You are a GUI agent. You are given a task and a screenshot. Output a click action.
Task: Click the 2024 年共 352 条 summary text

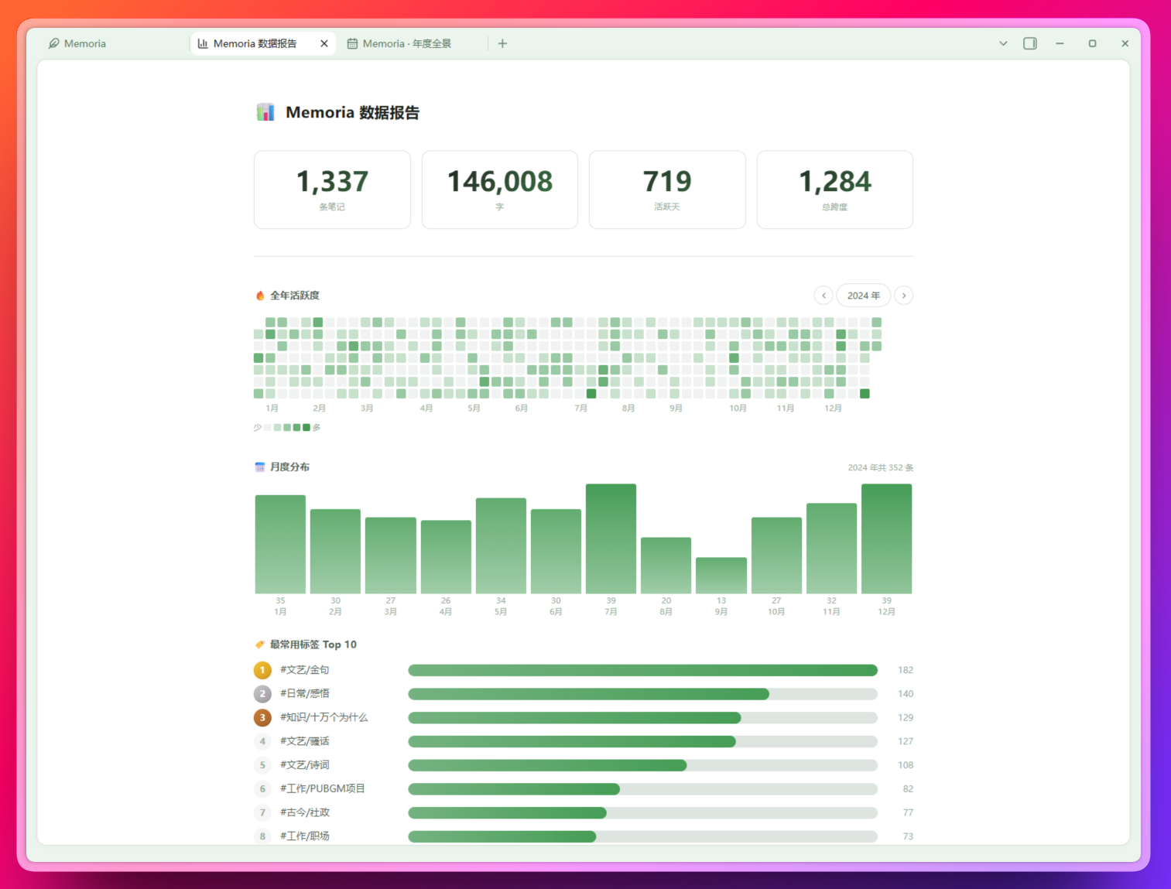[881, 467]
